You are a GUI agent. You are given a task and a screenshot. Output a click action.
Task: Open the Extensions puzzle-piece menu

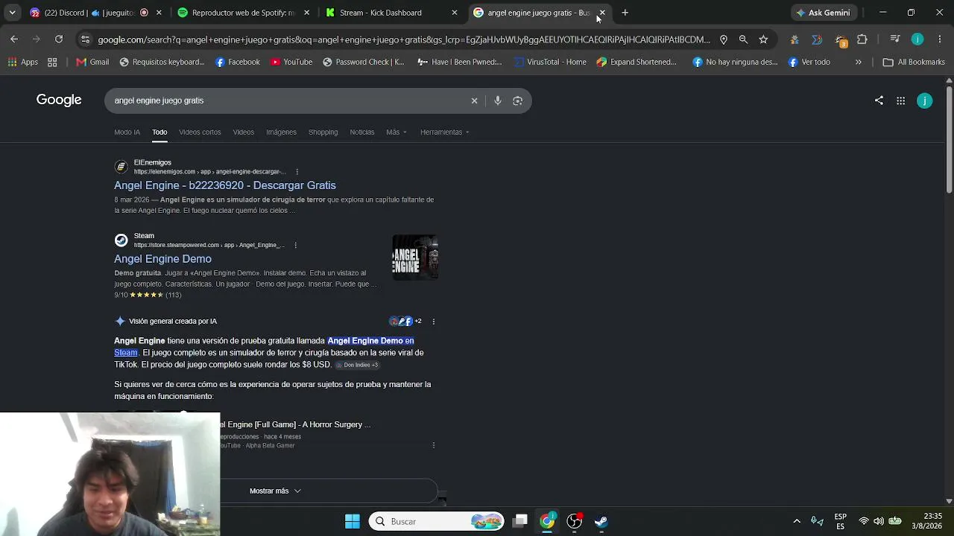(862, 39)
